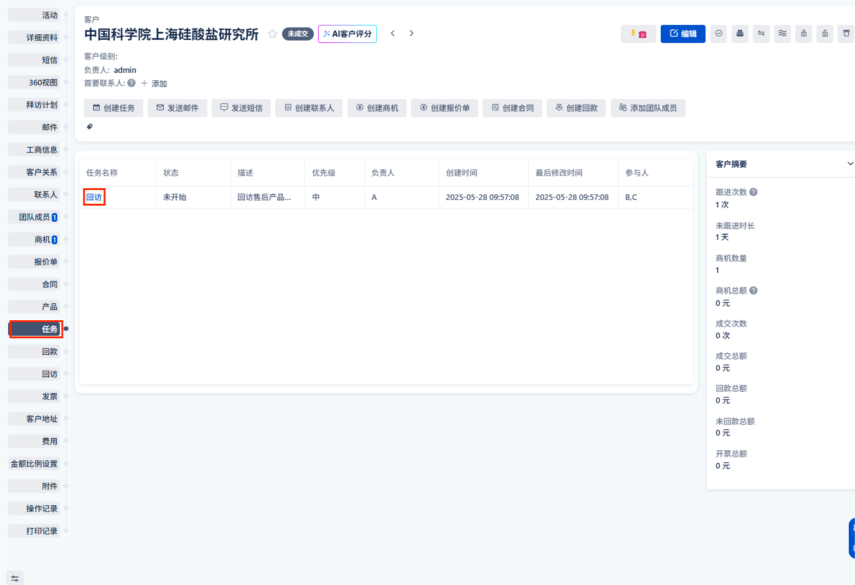
Task: Open the 客户地址 sidebar tab
Action: click(x=34, y=419)
